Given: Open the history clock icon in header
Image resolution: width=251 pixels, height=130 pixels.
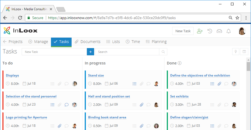Looking at the screenshot, I should click(210, 31).
